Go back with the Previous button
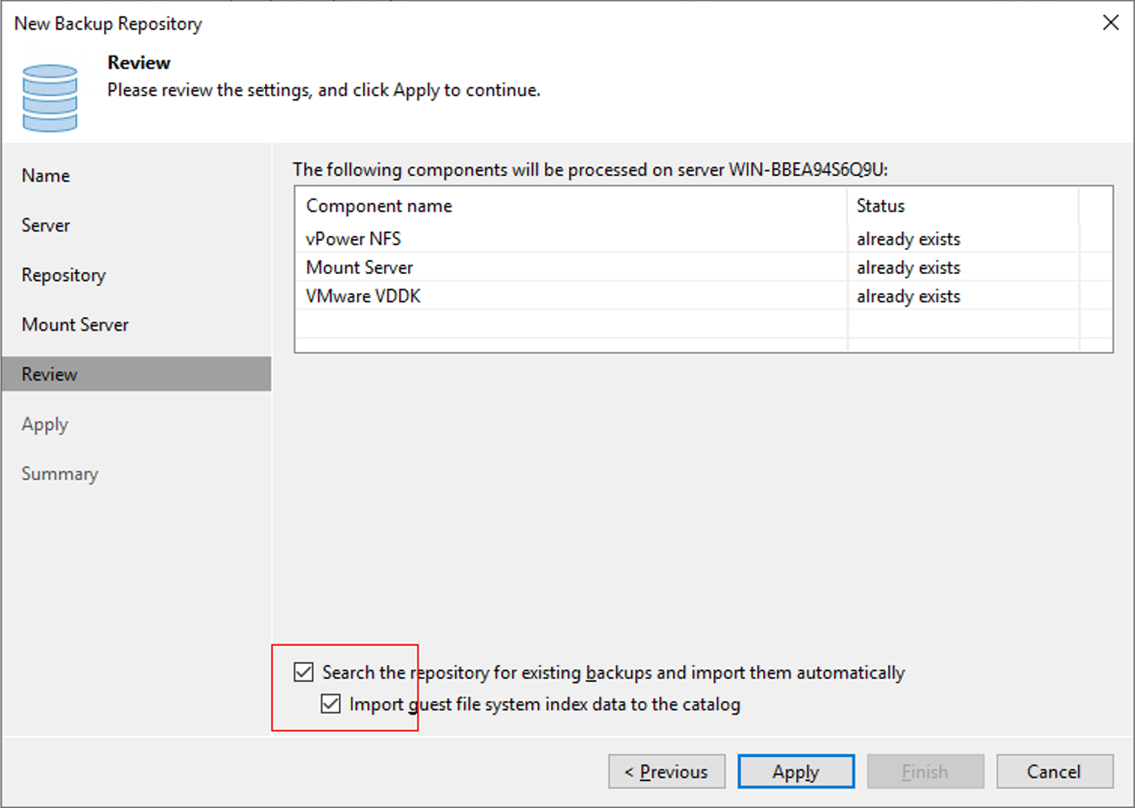1135x808 pixels. (665, 772)
